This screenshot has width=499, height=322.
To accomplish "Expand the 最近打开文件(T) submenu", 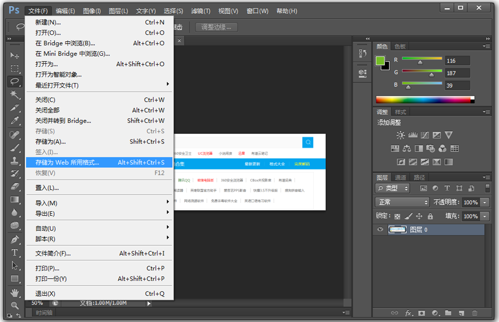I will [99, 85].
